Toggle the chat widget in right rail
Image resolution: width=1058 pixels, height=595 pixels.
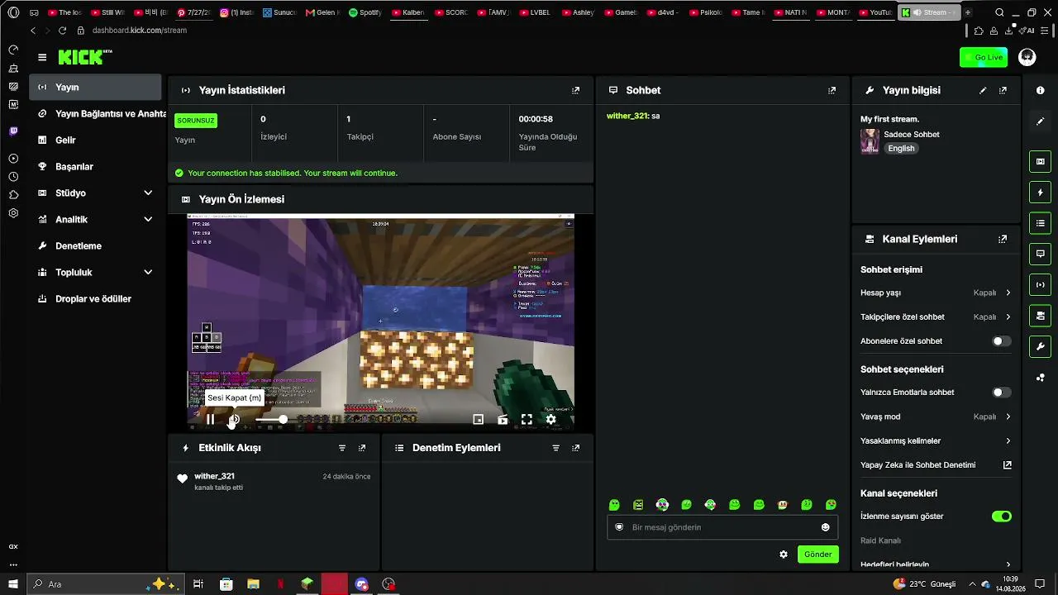tap(1041, 254)
